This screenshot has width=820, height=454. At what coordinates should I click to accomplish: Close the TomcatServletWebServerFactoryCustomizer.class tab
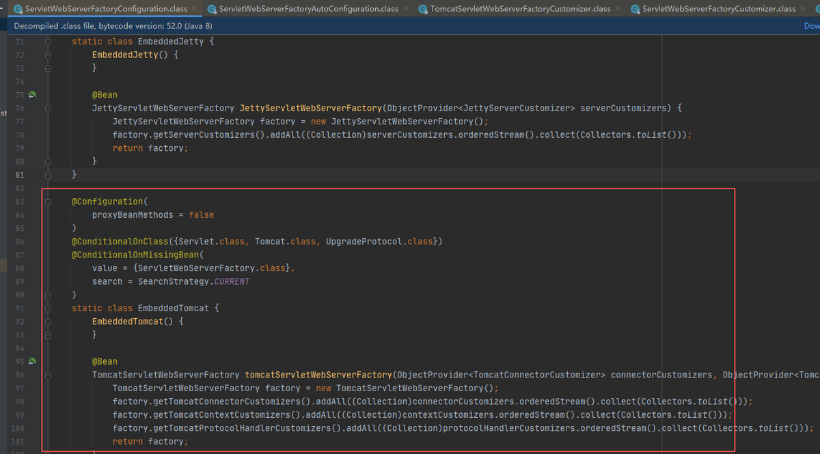click(618, 9)
